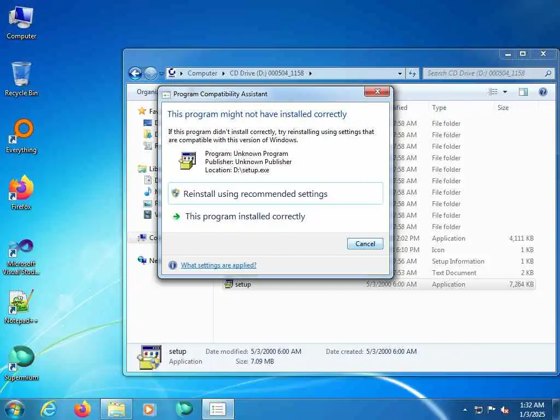Launch Firefox from the taskbar
560x420 pixels.
pos(83,409)
